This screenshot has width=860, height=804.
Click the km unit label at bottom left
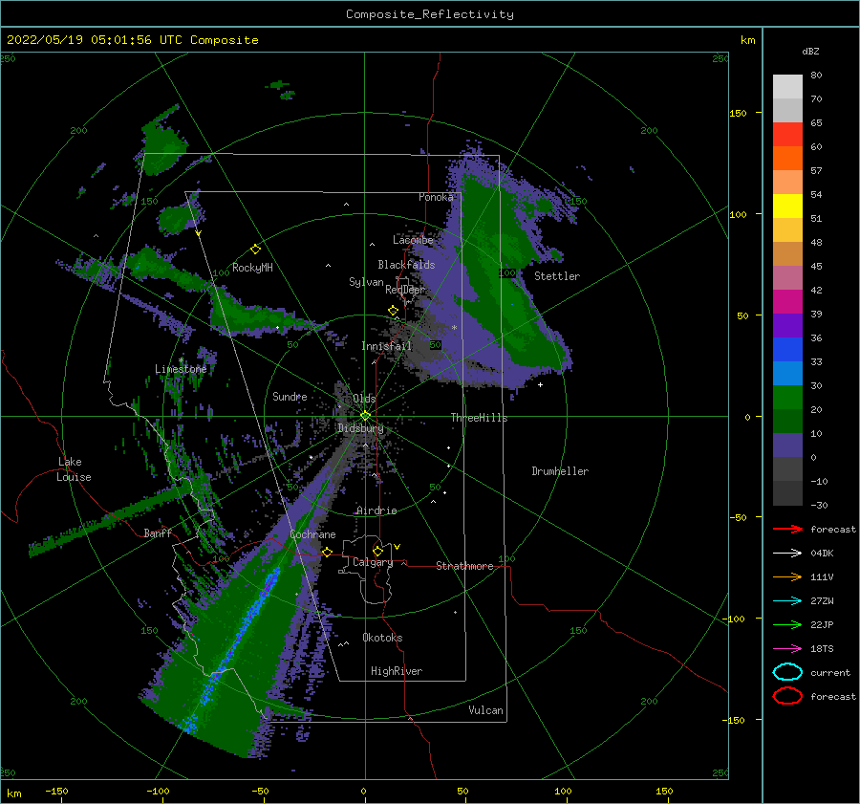(13, 793)
